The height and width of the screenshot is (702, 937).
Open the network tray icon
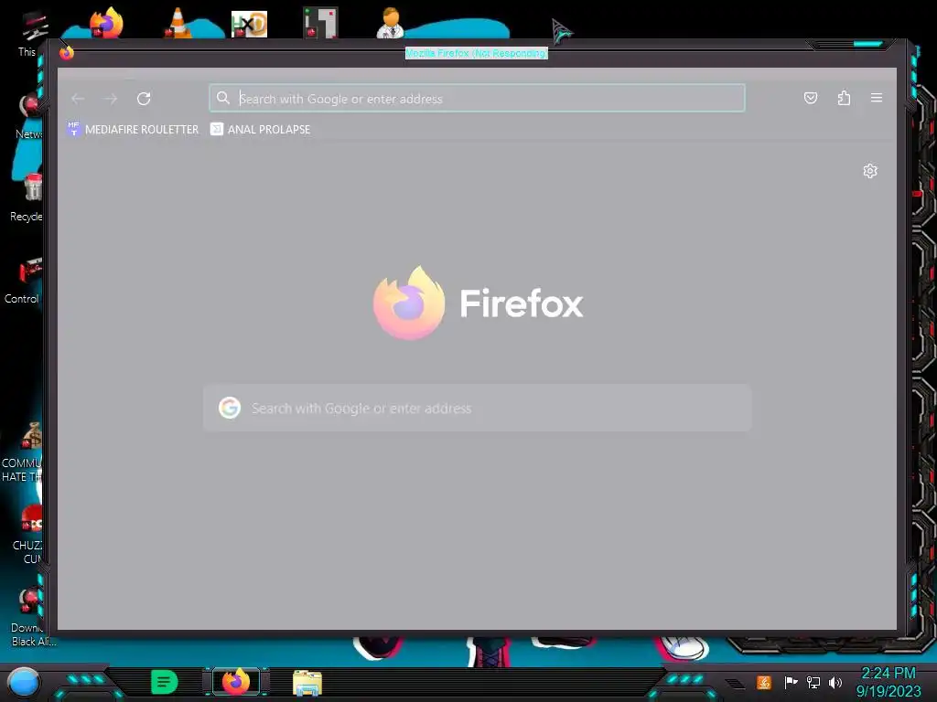click(813, 682)
